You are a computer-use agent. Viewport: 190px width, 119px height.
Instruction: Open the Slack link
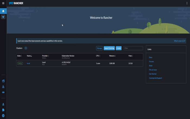(151, 66)
